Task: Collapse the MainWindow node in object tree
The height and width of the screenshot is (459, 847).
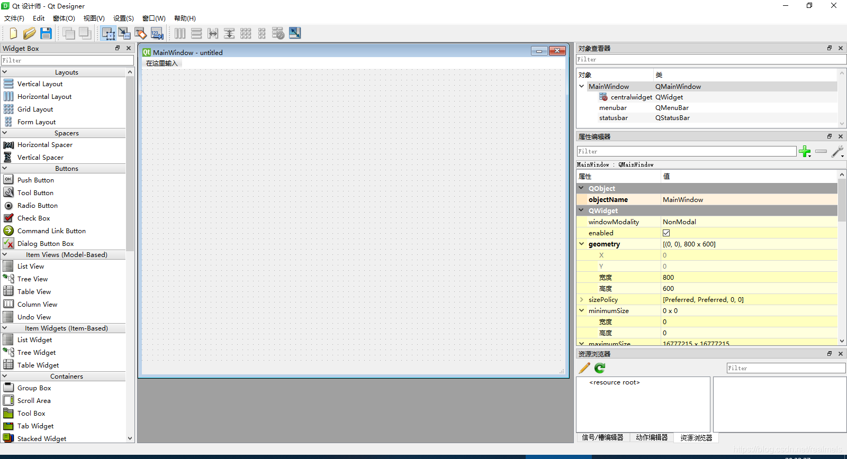Action: (x=582, y=86)
